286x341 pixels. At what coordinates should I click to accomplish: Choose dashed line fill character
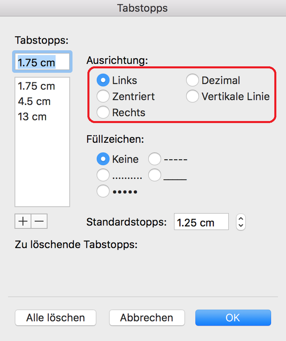tap(154, 159)
